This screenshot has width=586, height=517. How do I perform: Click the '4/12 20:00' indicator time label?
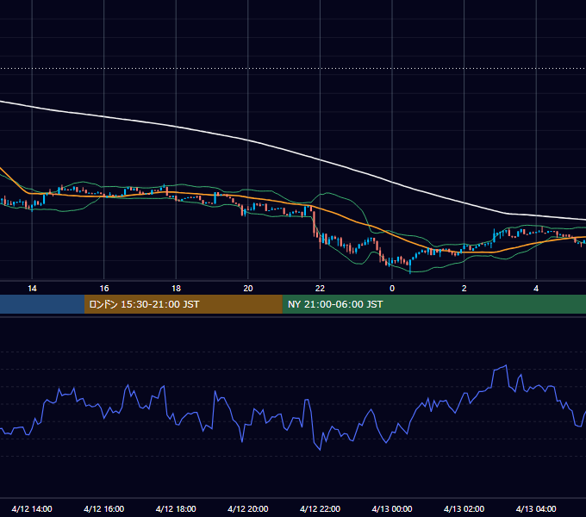248,508
